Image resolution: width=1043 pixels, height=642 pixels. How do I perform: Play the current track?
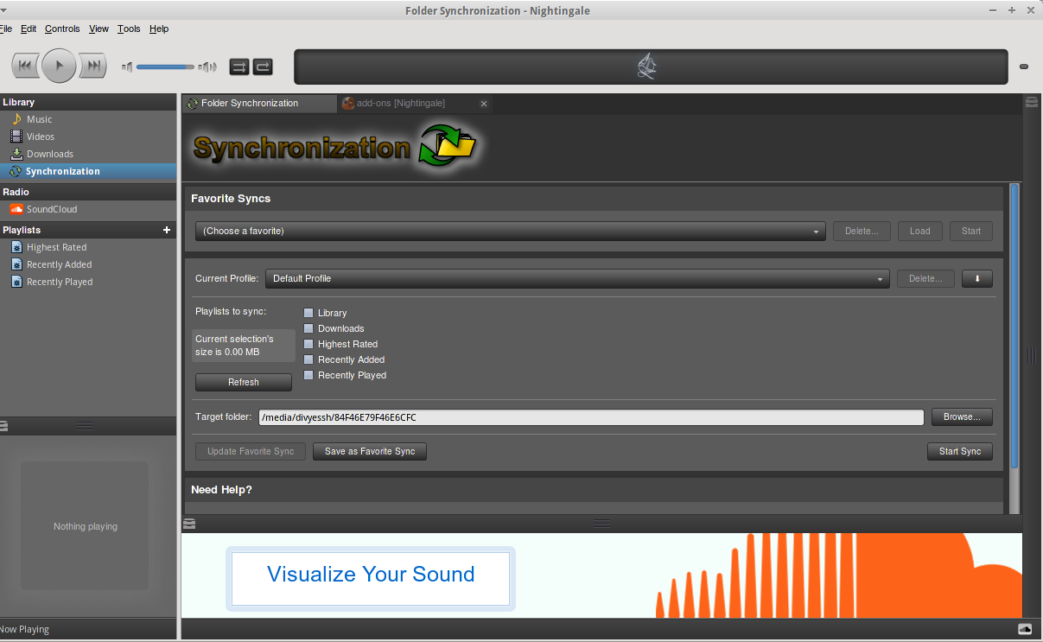59,66
